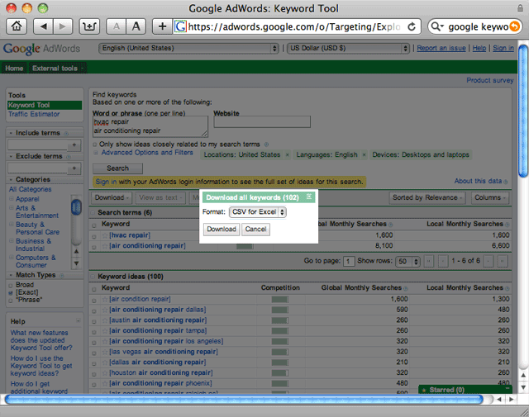Click the Go to page number field

click(349, 261)
